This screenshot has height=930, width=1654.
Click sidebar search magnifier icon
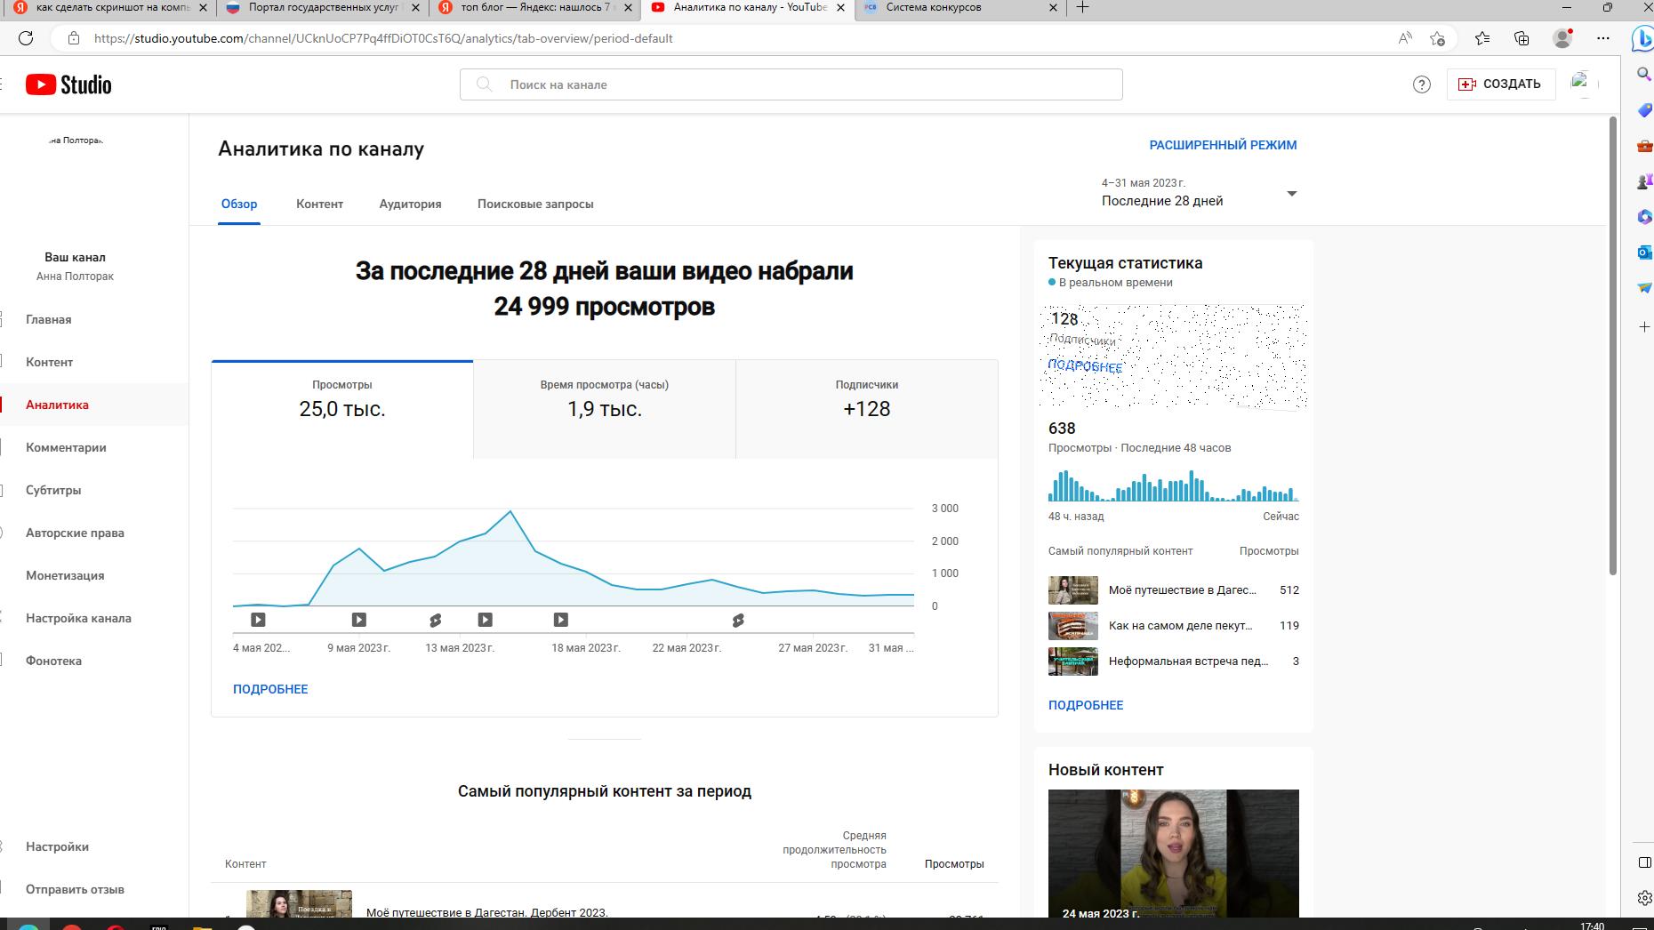click(x=1644, y=74)
